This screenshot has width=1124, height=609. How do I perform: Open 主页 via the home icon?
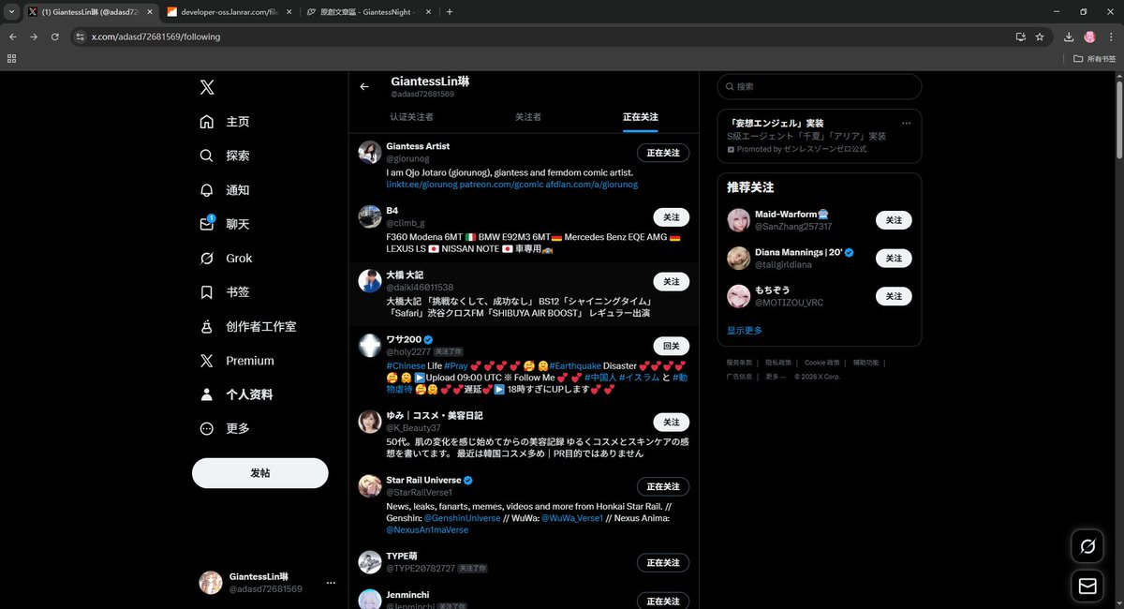pyautogui.click(x=206, y=121)
